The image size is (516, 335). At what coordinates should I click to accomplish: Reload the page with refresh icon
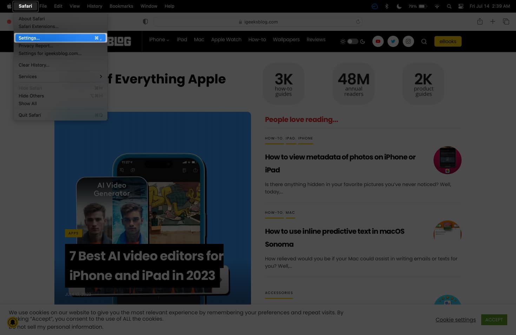click(358, 22)
